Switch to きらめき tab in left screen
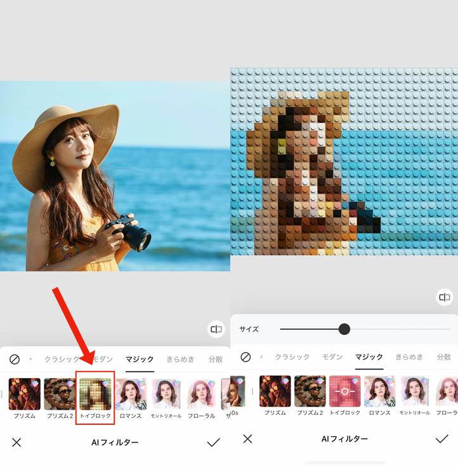The height and width of the screenshot is (466, 458). tap(180, 359)
